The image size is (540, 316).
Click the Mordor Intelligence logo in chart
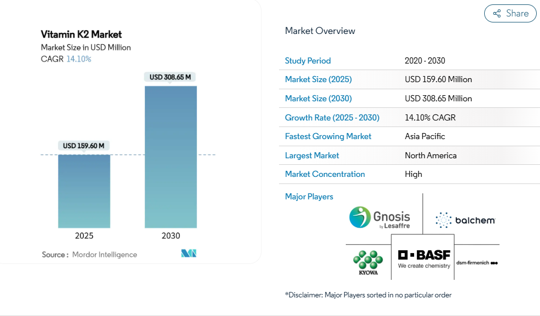tap(189, 254)
